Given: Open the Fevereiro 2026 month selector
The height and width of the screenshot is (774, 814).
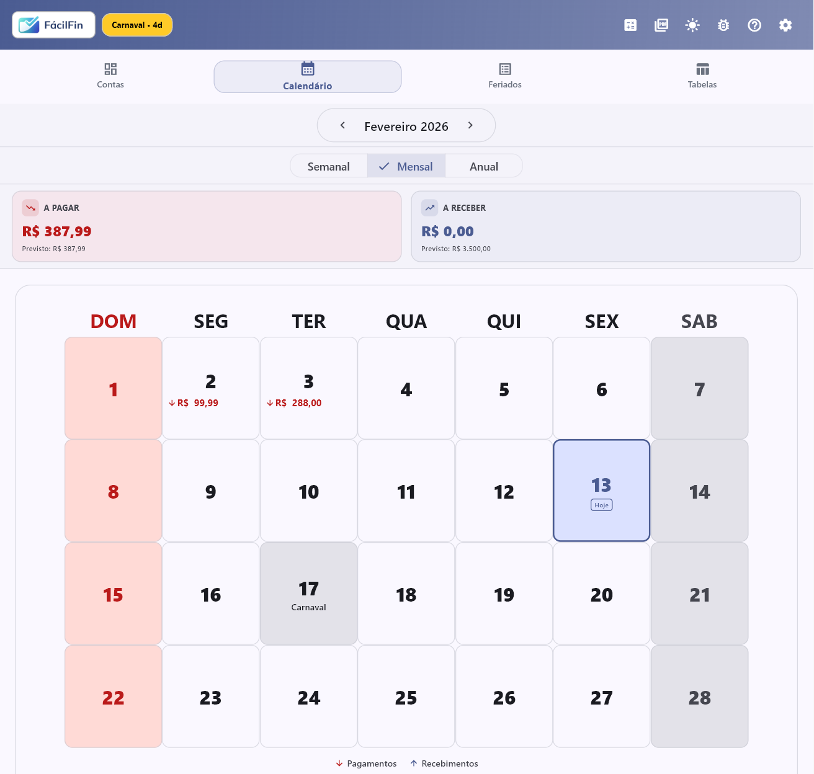Looking at the screenshot, I should pos(406,126).
